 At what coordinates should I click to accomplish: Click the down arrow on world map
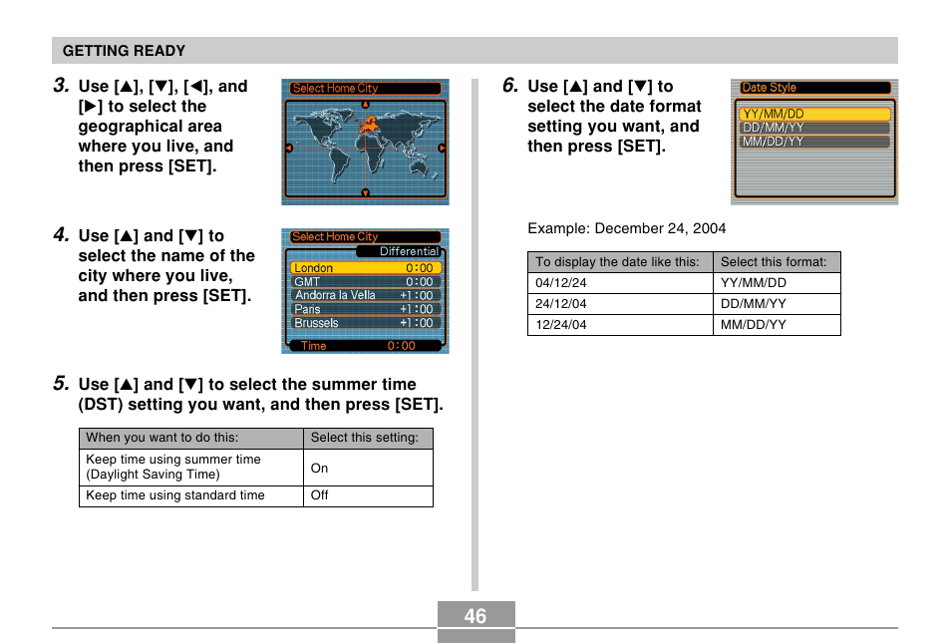click(365, 192)
